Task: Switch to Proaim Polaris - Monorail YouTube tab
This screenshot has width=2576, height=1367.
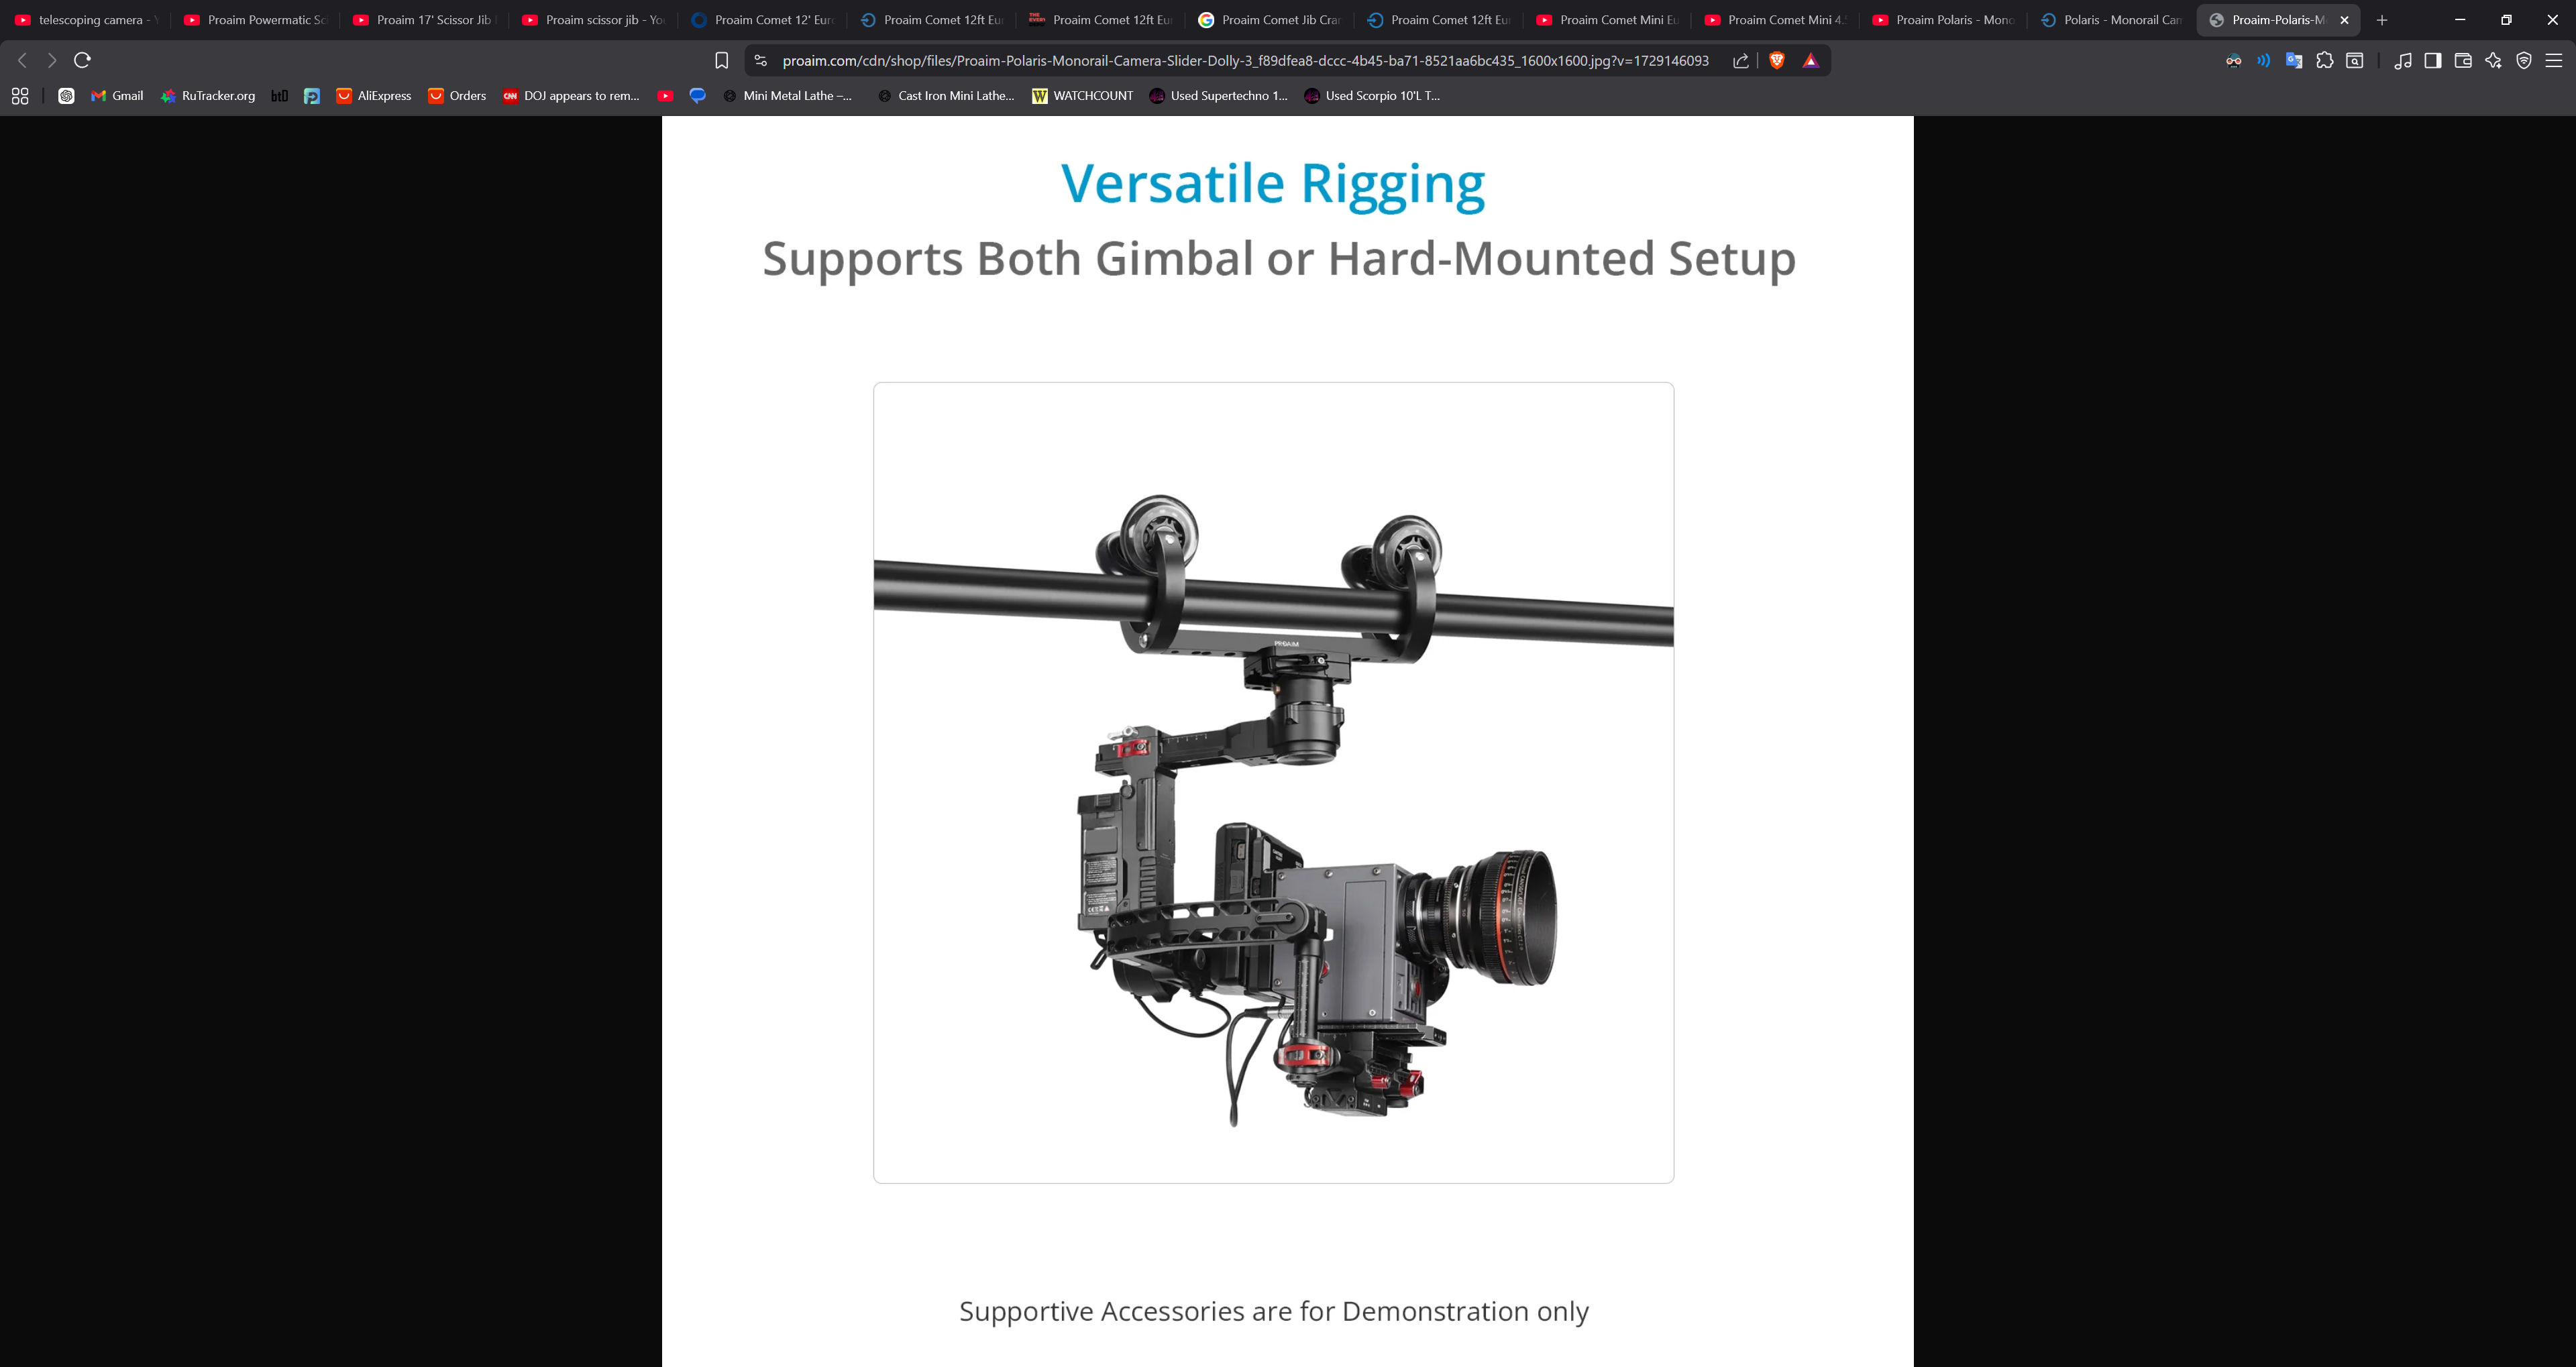Action: click(1944, 20)
